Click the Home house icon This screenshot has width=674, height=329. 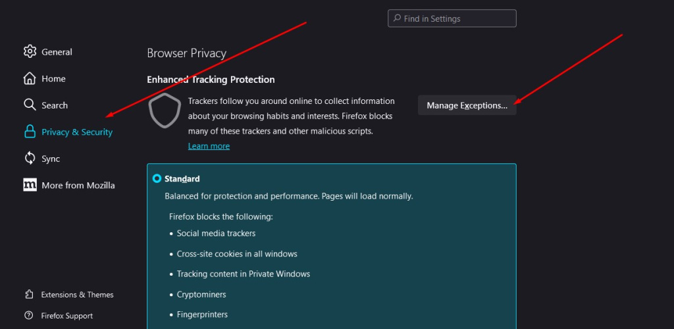point(30,78)
